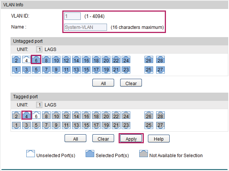Open the Help button
This screenshot has width=229, height=171.
(159, 138)
